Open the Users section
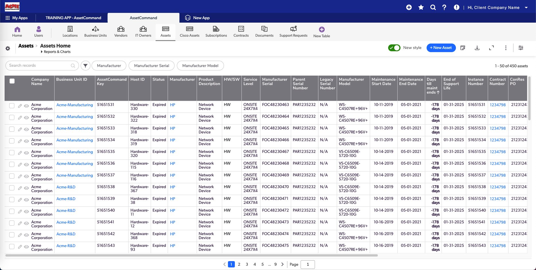This screenshot has height=270, width=536. pos(38,31)
